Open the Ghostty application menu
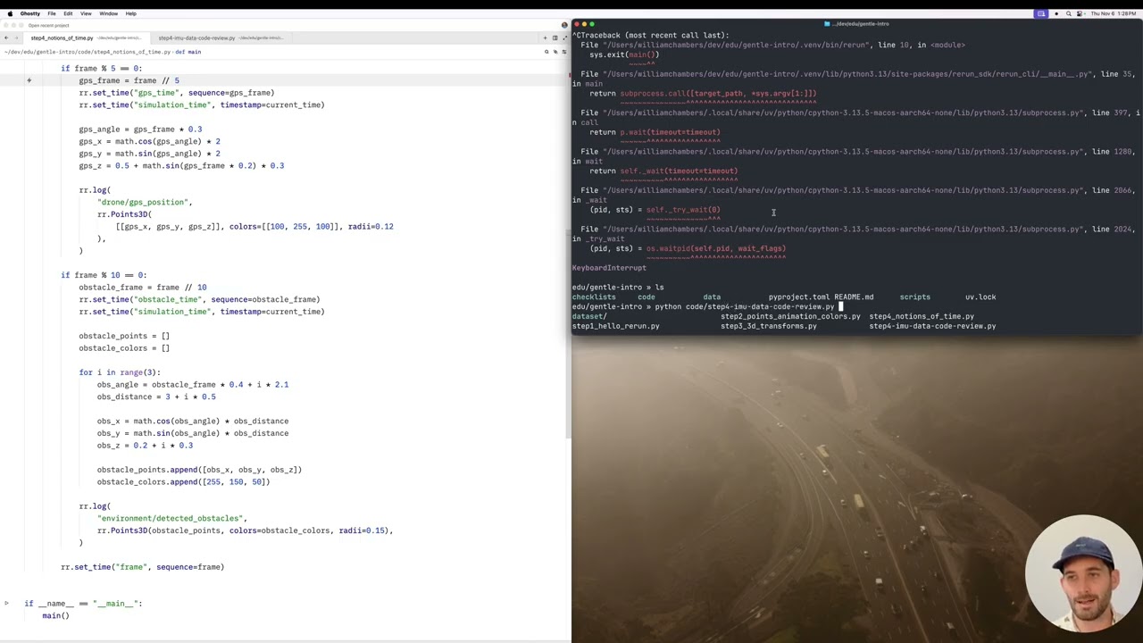Viewport: 1143px width, 643px height. point(29,13)
